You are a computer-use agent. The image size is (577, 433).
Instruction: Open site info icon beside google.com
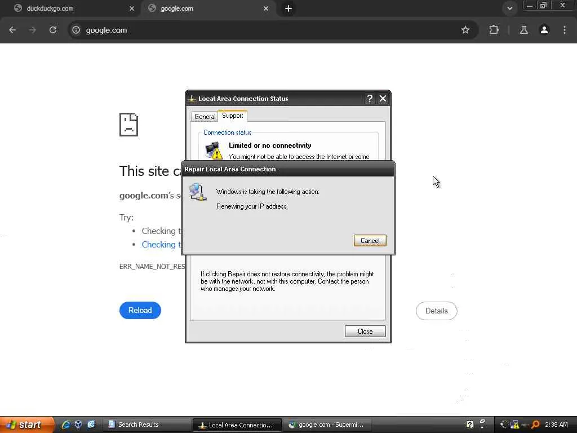[x=76, y=30]
